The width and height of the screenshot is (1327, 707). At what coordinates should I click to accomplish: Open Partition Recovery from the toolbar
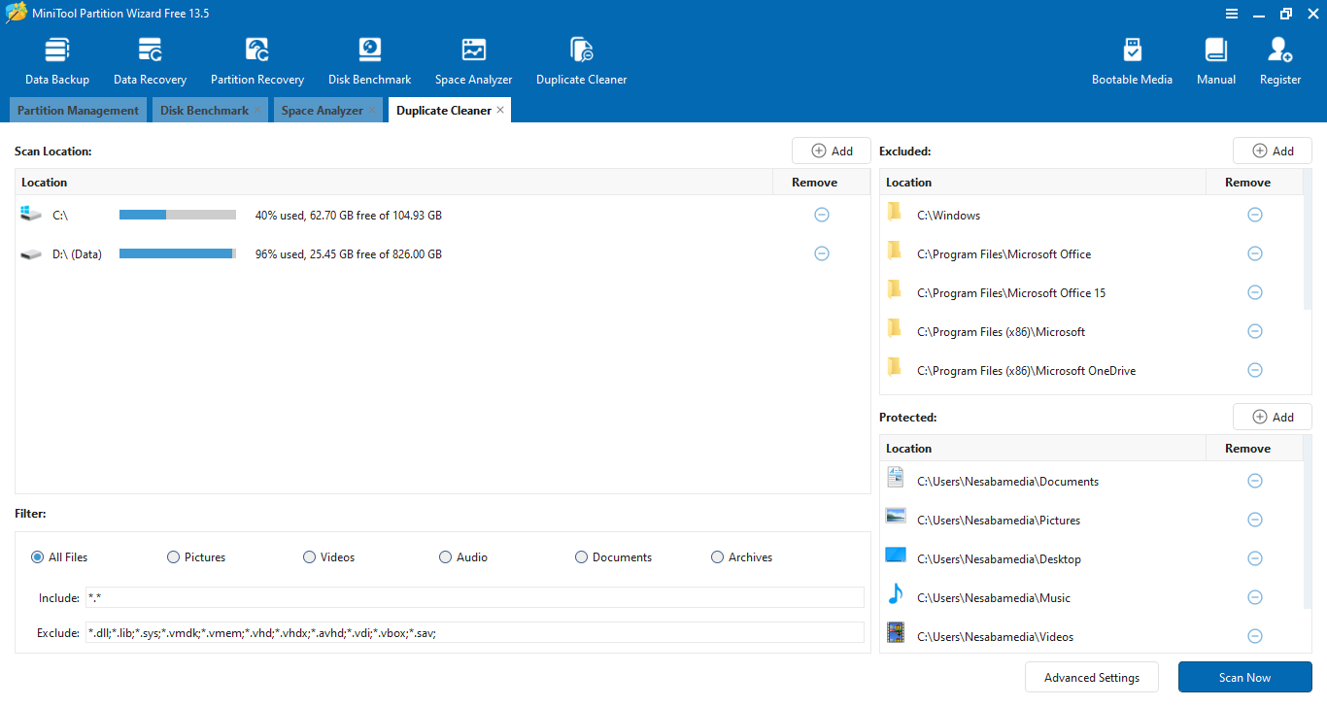[257, 62]
